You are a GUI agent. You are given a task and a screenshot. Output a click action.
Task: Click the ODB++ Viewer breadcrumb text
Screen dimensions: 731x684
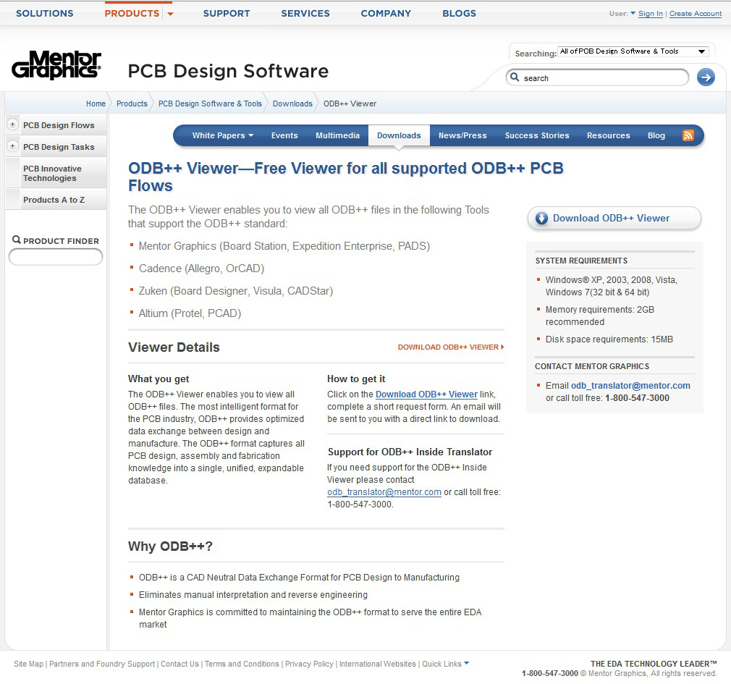(350, 104)
